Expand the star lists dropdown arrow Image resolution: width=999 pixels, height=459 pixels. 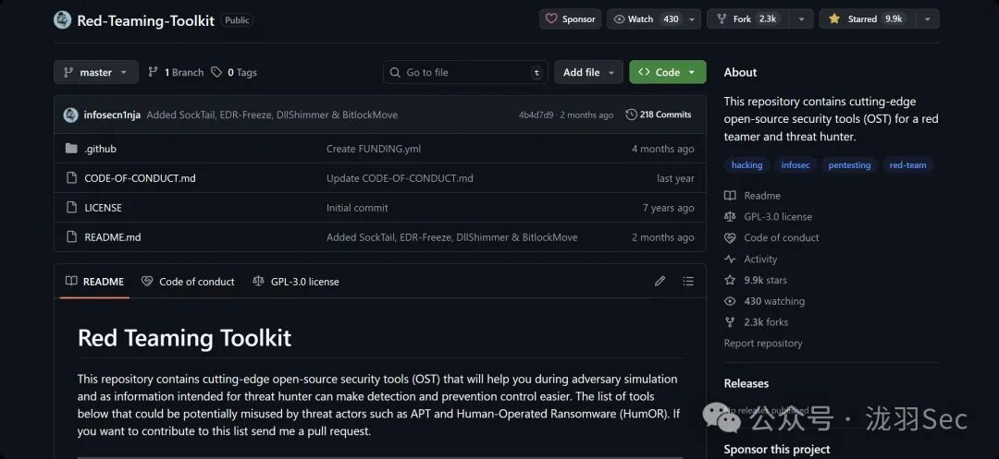tap(928, 19)
